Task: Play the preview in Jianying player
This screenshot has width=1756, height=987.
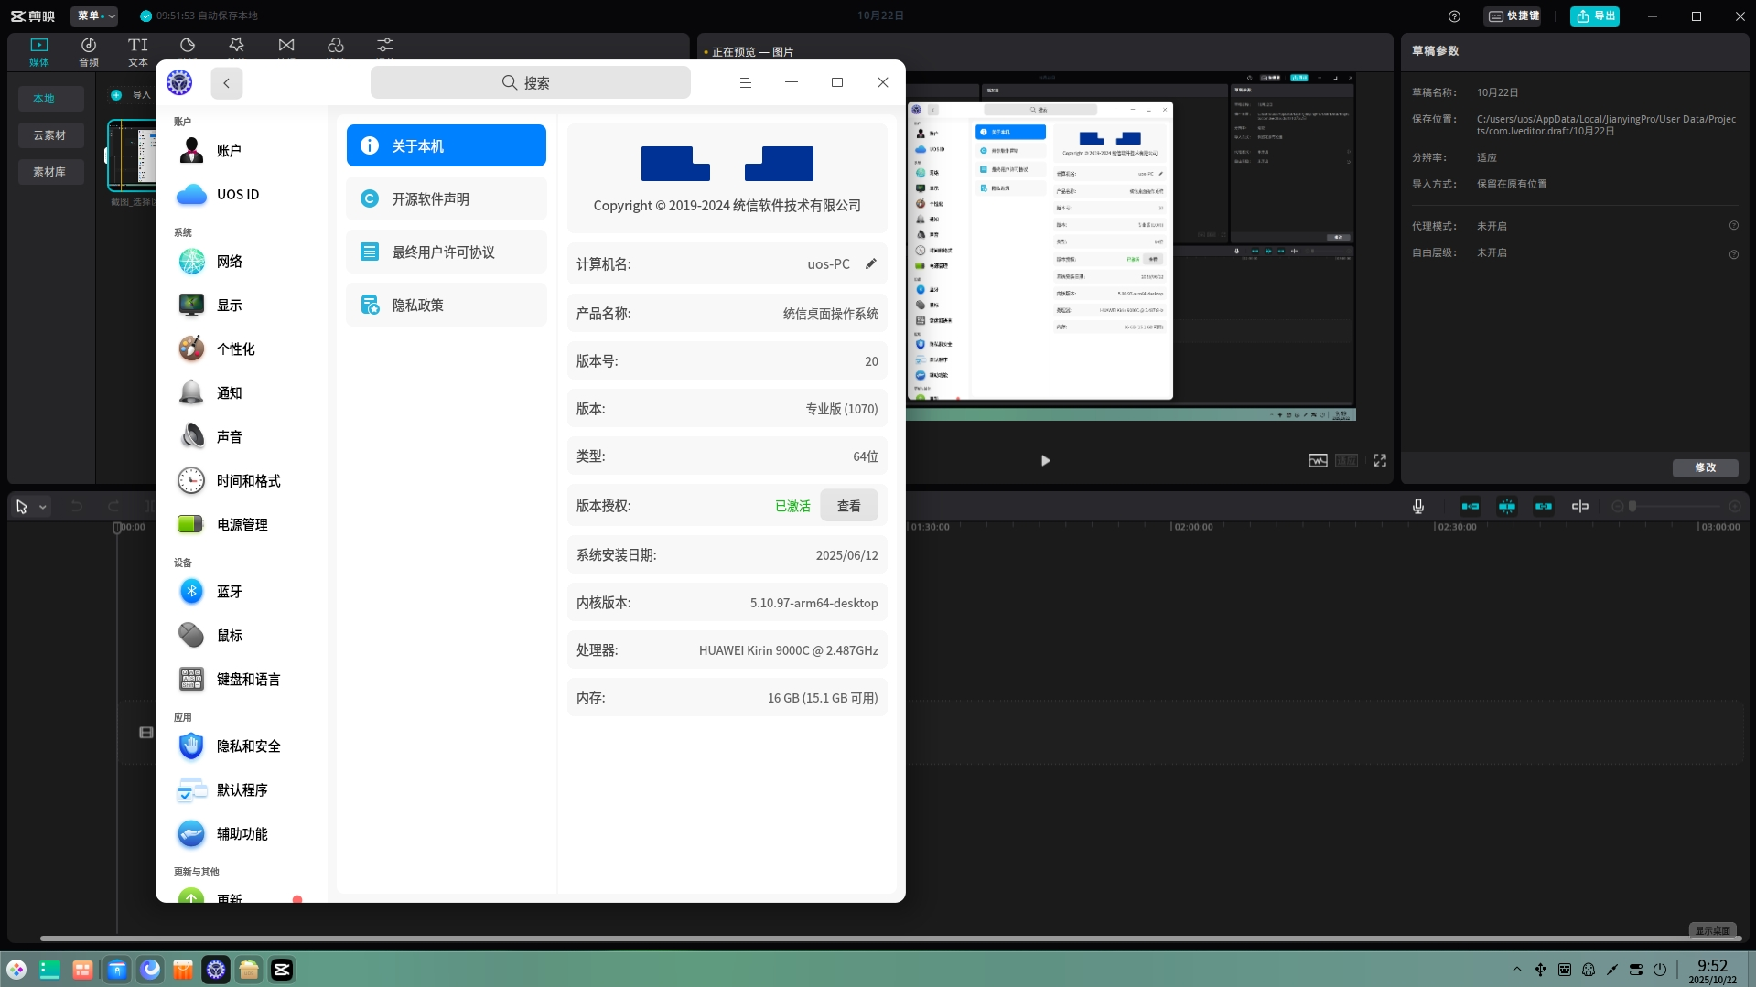Action: [1045, 461]
